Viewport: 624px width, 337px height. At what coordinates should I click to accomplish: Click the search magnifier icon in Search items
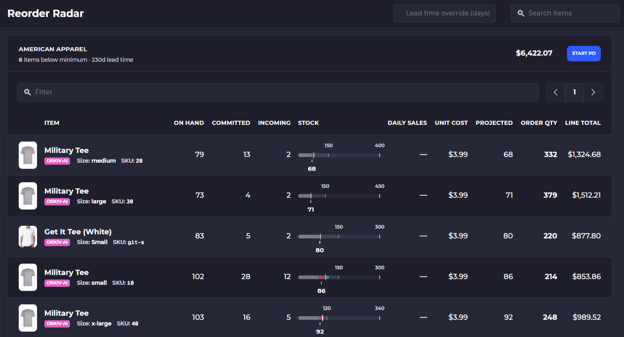pyautogui.click(x=521, y=13)
